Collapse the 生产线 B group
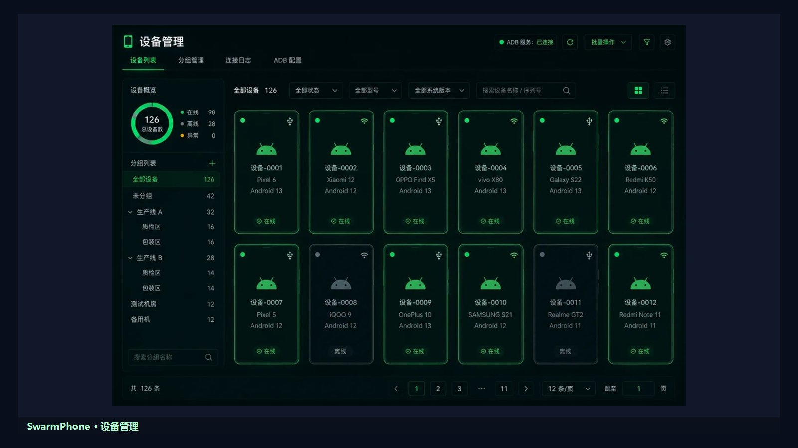Viewport: 798px width, 448px height. [x=130, y=258]
